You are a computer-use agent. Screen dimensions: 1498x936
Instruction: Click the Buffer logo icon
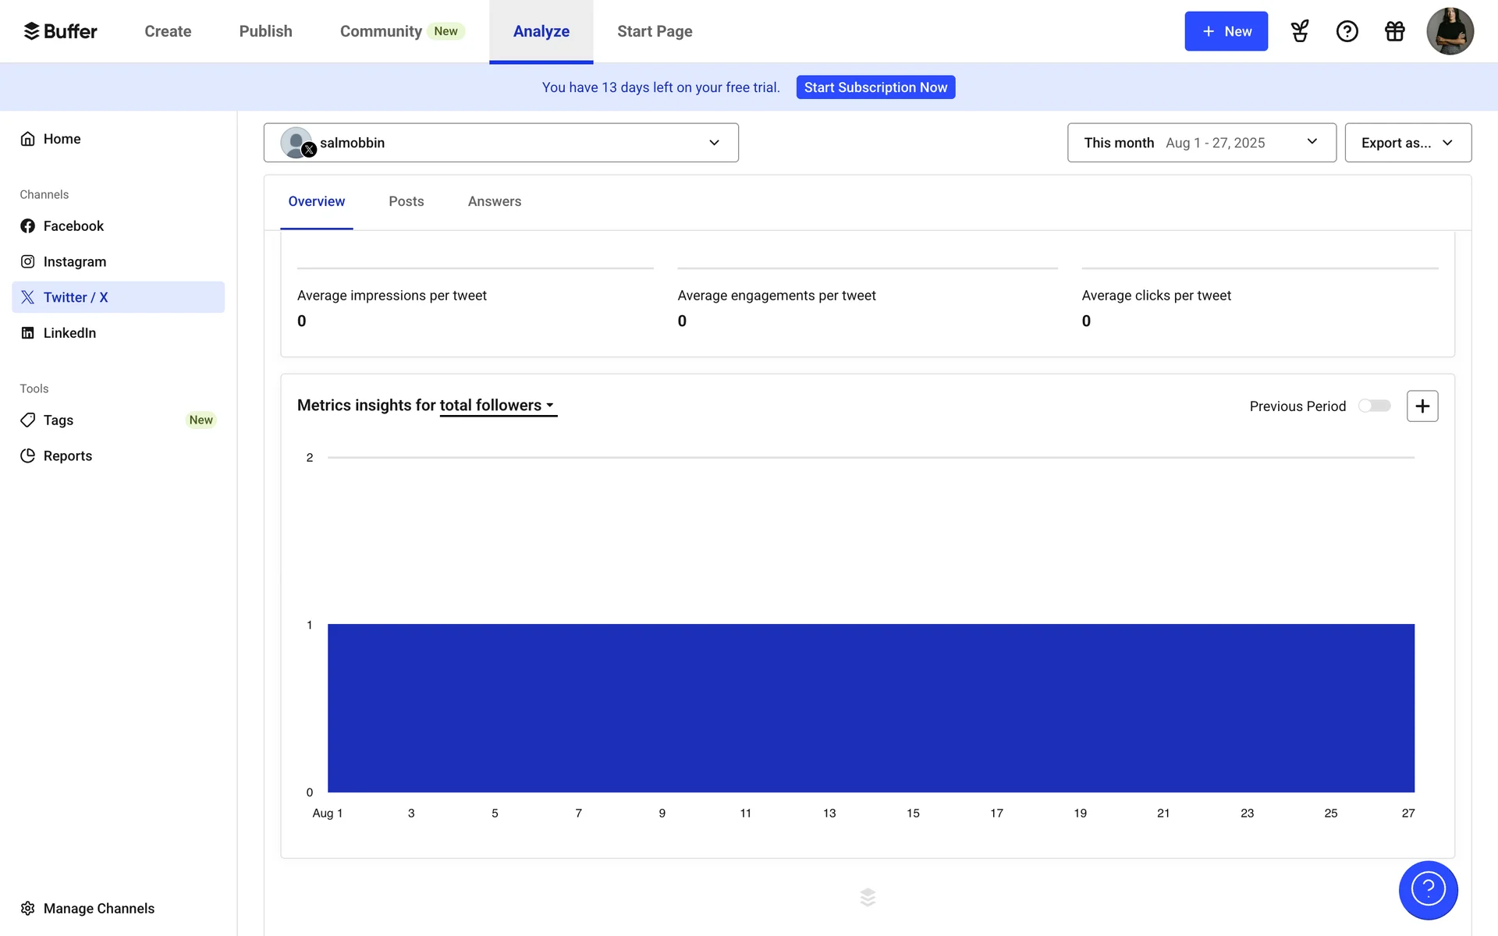31,31
